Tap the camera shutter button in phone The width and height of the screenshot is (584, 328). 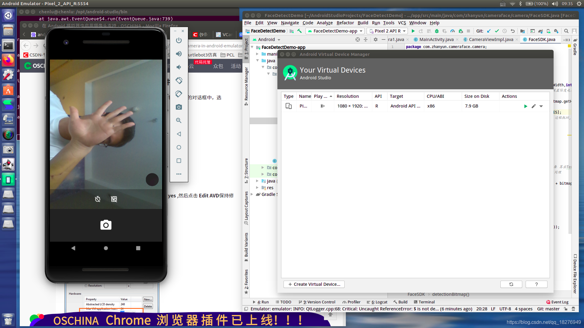(x=106, y=225)
